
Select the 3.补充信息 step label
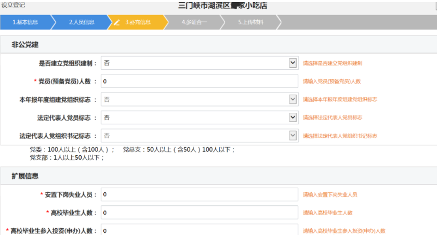[x=138, y=22]
